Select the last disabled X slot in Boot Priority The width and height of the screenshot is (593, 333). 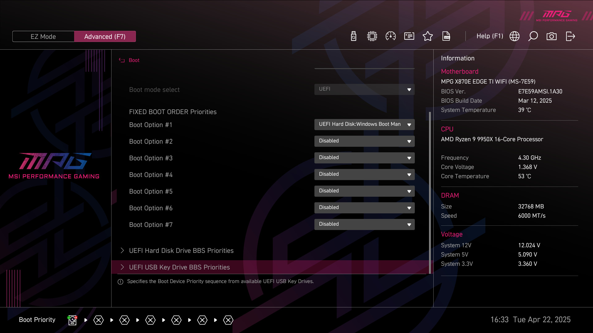[228, 320]
